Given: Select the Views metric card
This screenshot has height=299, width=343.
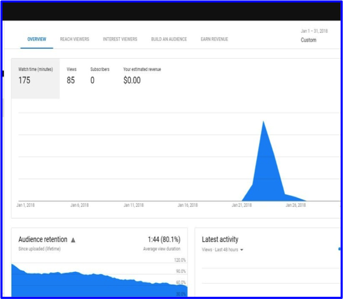Looking at the screenshot, I should click(71, 75).
